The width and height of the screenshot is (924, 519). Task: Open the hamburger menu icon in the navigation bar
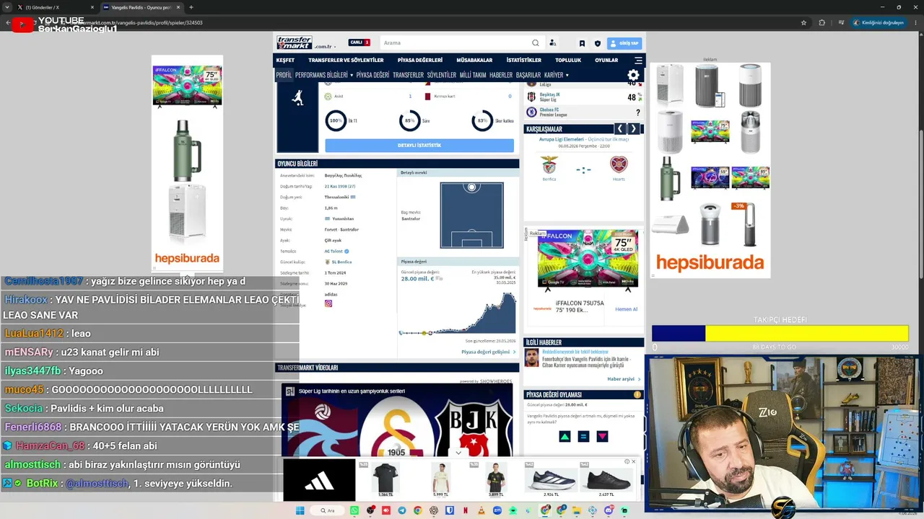pos(638,61)
